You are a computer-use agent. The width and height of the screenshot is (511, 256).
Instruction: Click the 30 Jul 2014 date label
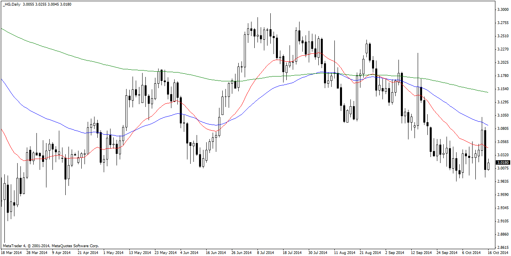coord(318,253)
